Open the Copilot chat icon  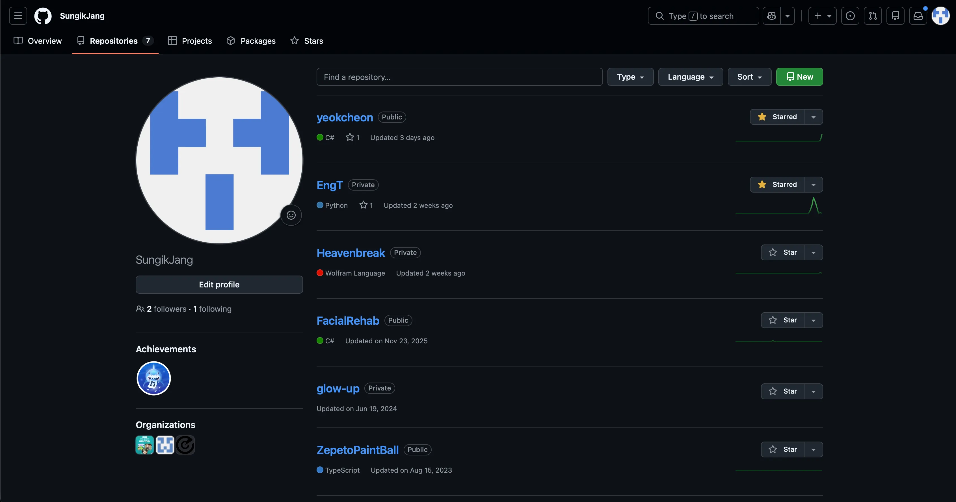click(772, 16)
